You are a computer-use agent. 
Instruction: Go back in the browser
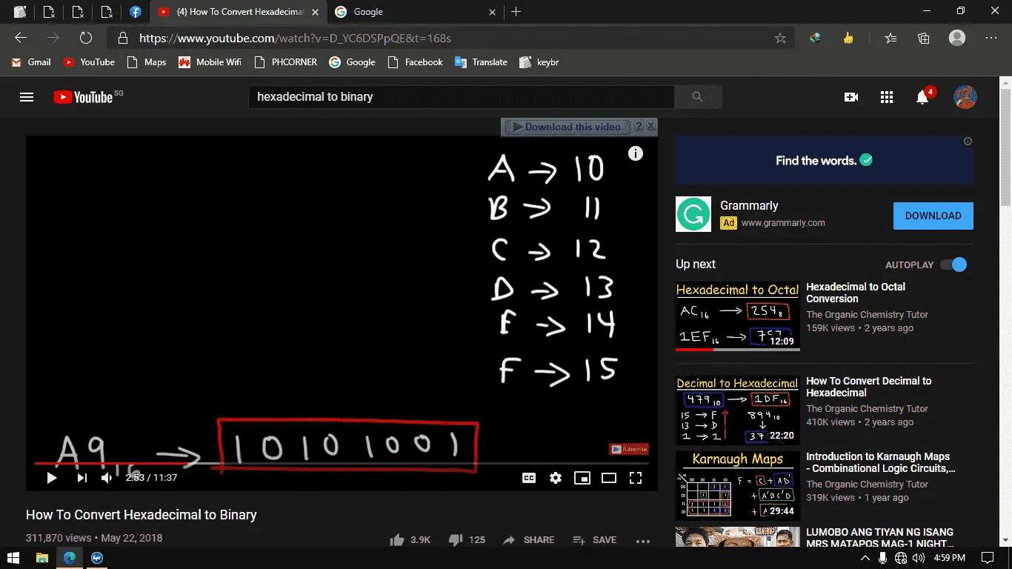pos(21,38)
